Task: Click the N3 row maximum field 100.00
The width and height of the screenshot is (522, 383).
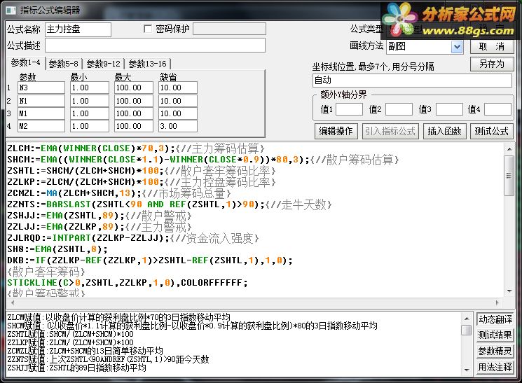Action: coord(134,88)
